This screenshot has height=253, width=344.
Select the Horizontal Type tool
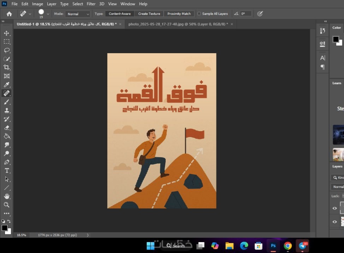7,171
